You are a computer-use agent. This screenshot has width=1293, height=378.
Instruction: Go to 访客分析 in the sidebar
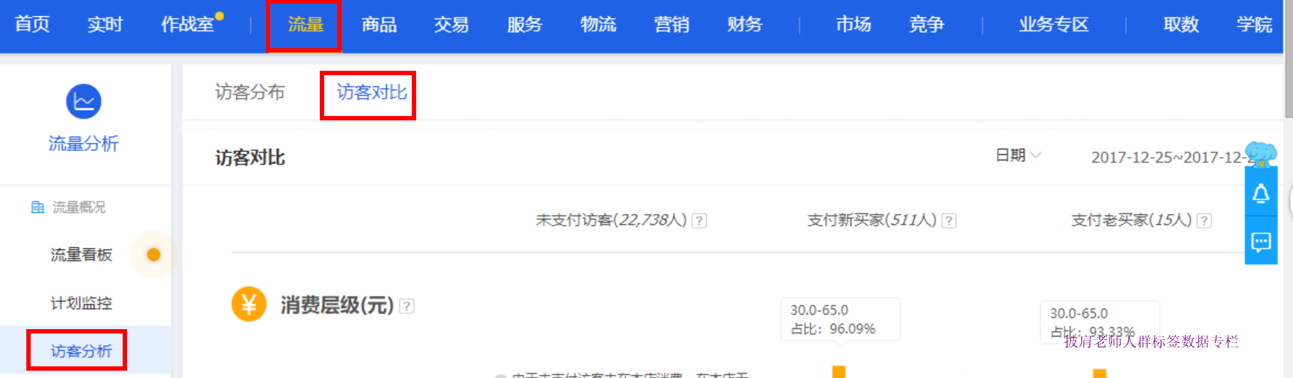(x=81, y=351)
